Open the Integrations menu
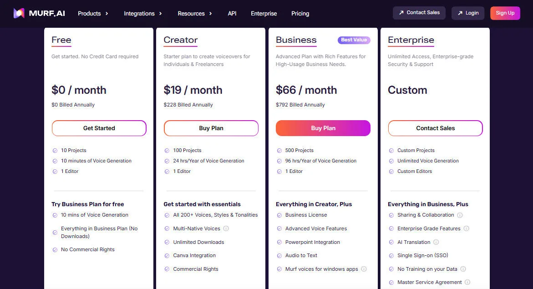This screenshot has height=289, width=533. pyautogui.click(x=140, y=14)
